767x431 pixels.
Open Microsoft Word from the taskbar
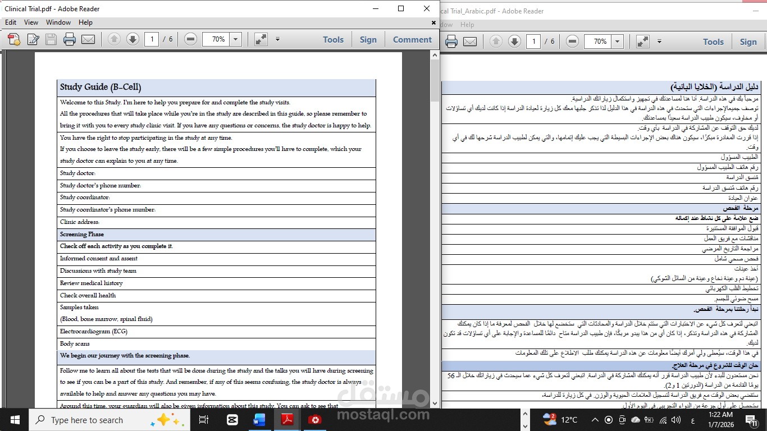coord(259,420)
